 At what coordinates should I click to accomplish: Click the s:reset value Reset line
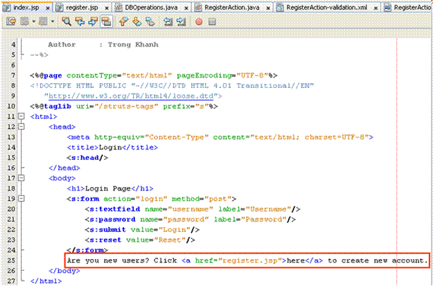[140, 240]
